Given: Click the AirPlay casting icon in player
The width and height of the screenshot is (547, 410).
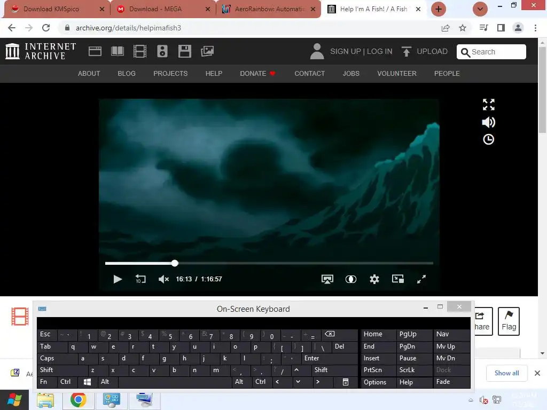Looking at the screenshot, I should pyautogui.click(x=327, y=279).
